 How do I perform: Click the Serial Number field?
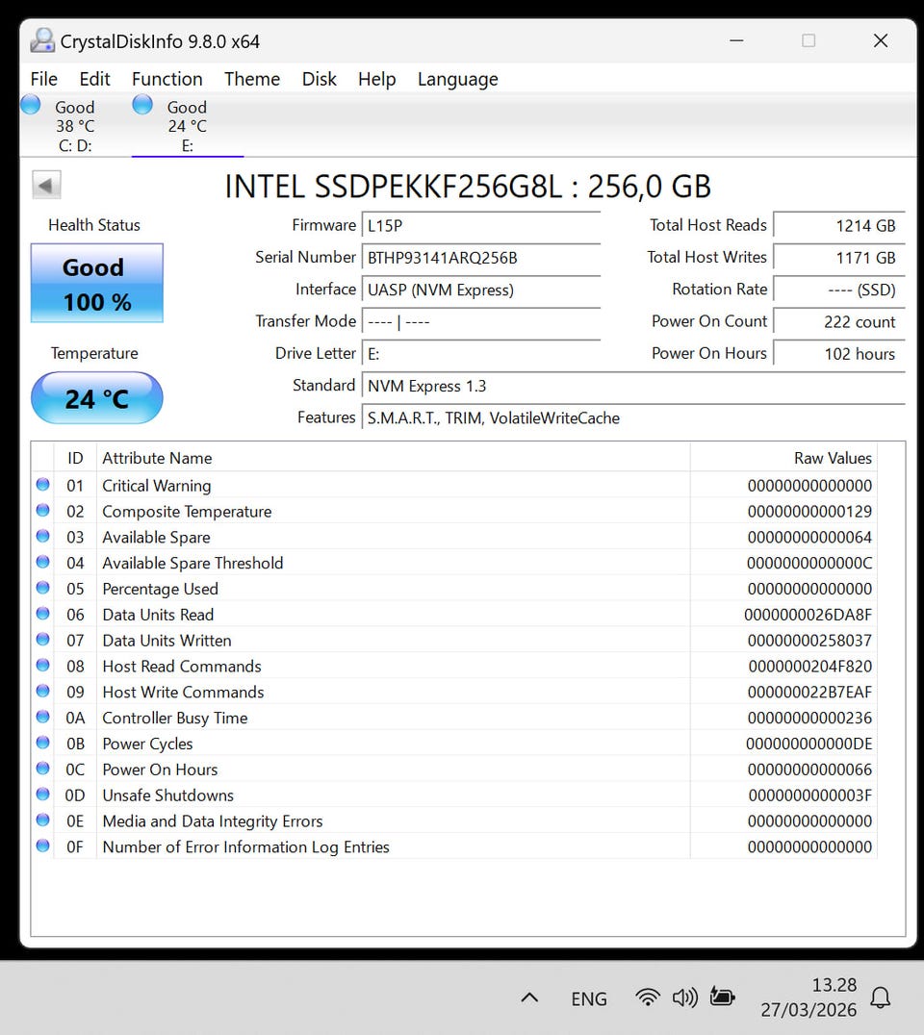point(481,258)
